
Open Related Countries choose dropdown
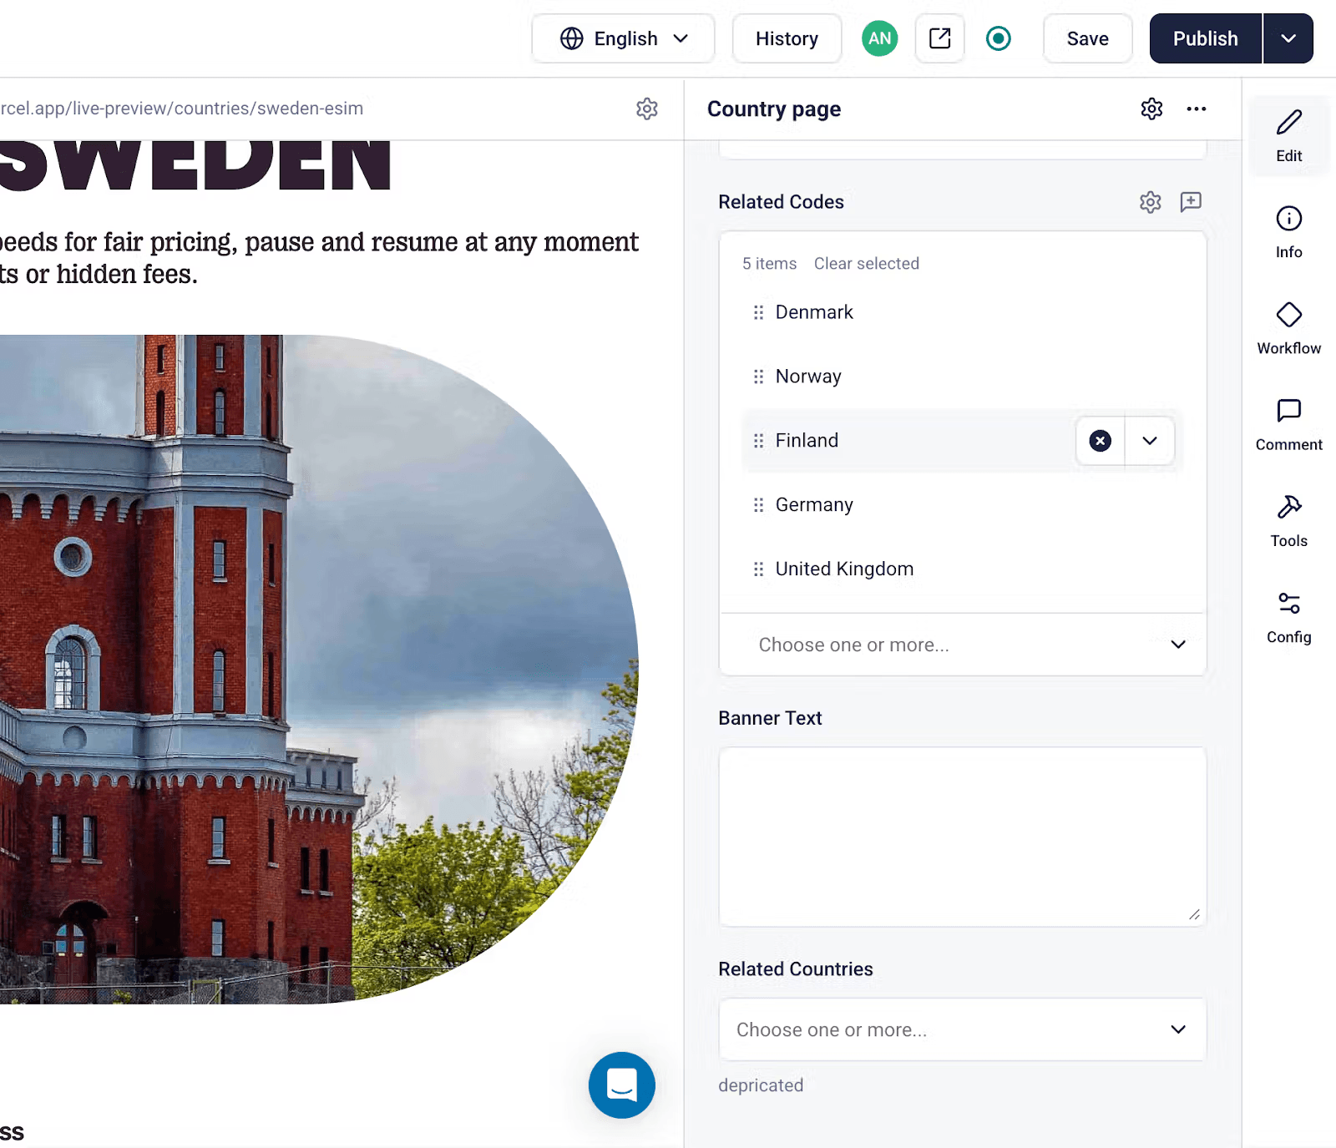tap(962, 1029)
